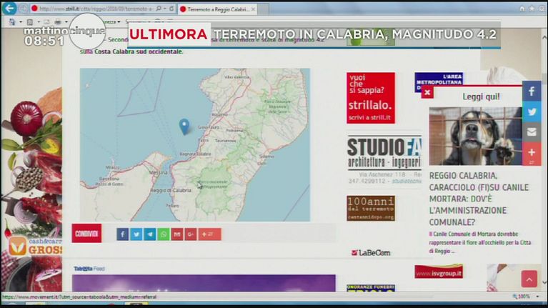Click the Gmail share icon
Screen dimensions: 548x308
click(x=177, y=234)
